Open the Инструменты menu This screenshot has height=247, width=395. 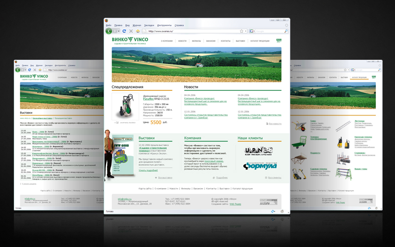[164, 25]
